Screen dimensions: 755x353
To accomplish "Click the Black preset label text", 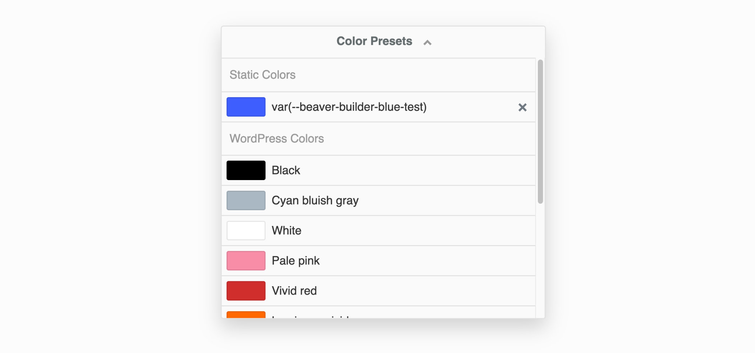I will coord(286,170).
